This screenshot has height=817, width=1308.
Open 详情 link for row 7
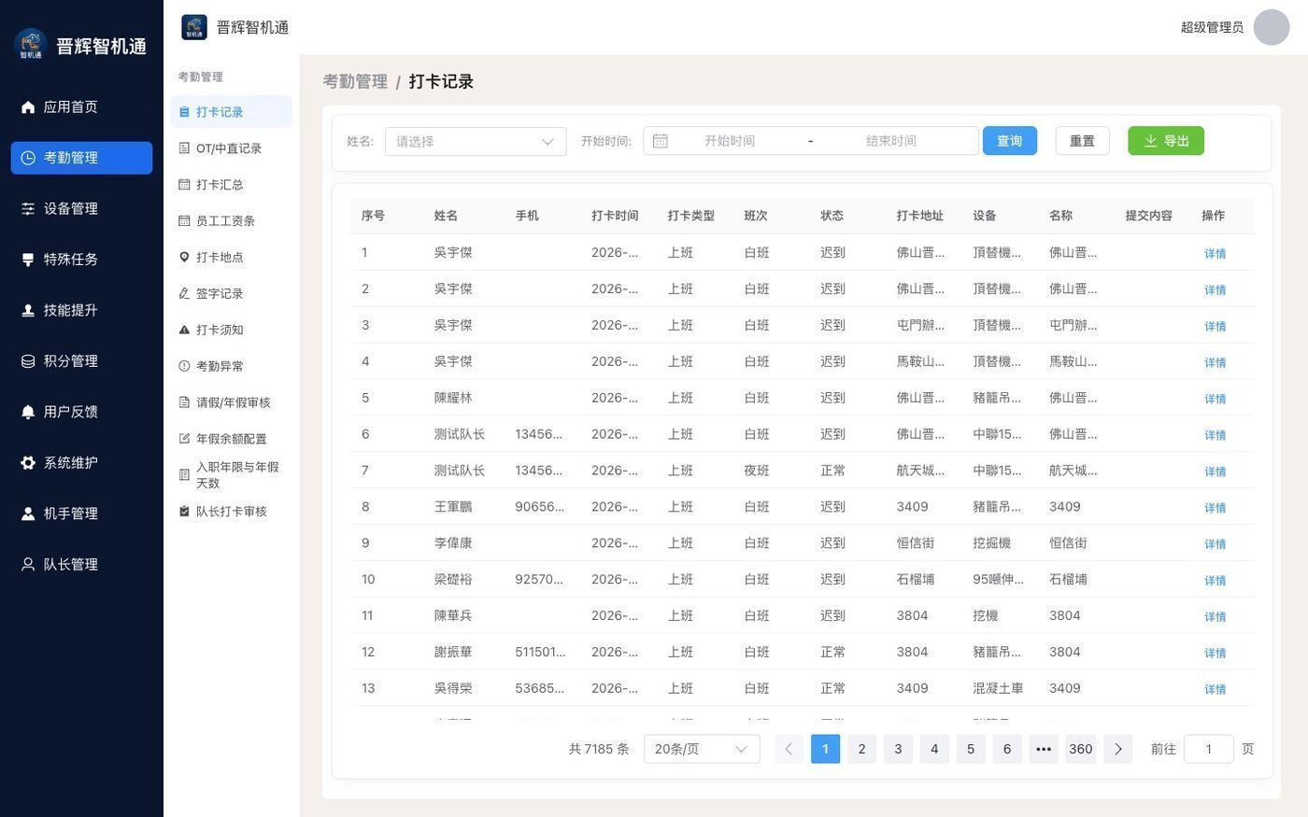pos(1215,472)
